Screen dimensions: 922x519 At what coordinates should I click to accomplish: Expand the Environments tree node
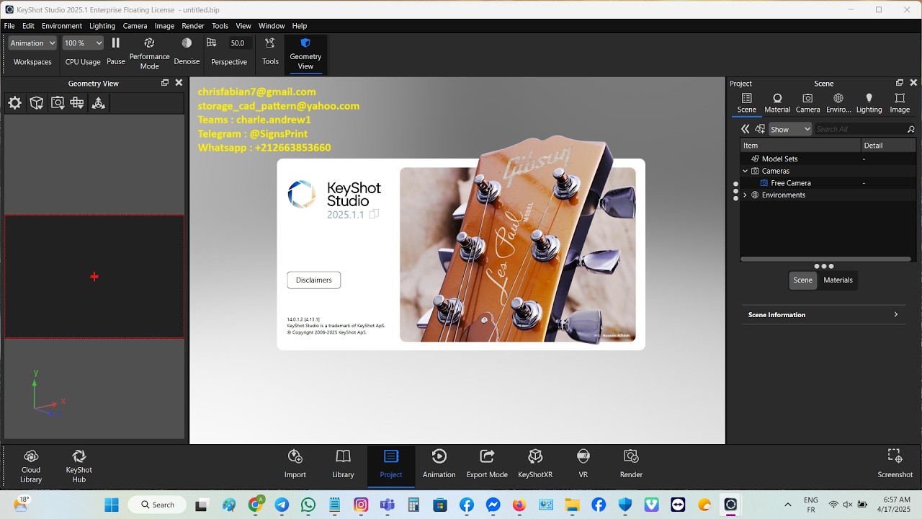(746, 195)
